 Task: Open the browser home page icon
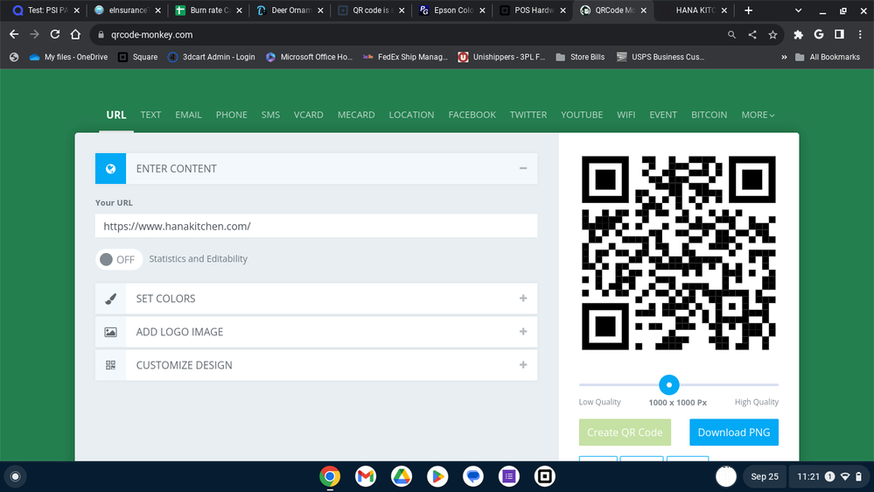click(75, 35)
